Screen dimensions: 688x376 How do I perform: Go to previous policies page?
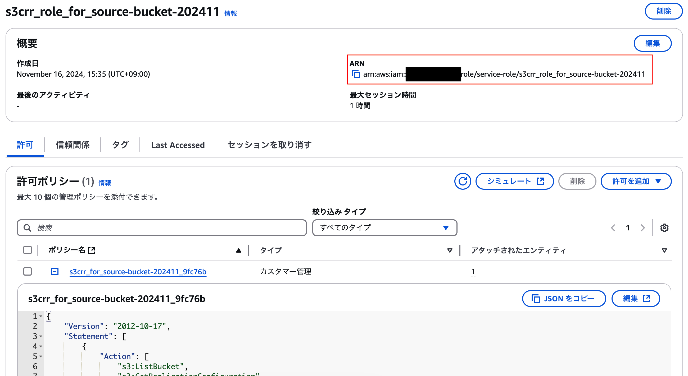[613, 228]
